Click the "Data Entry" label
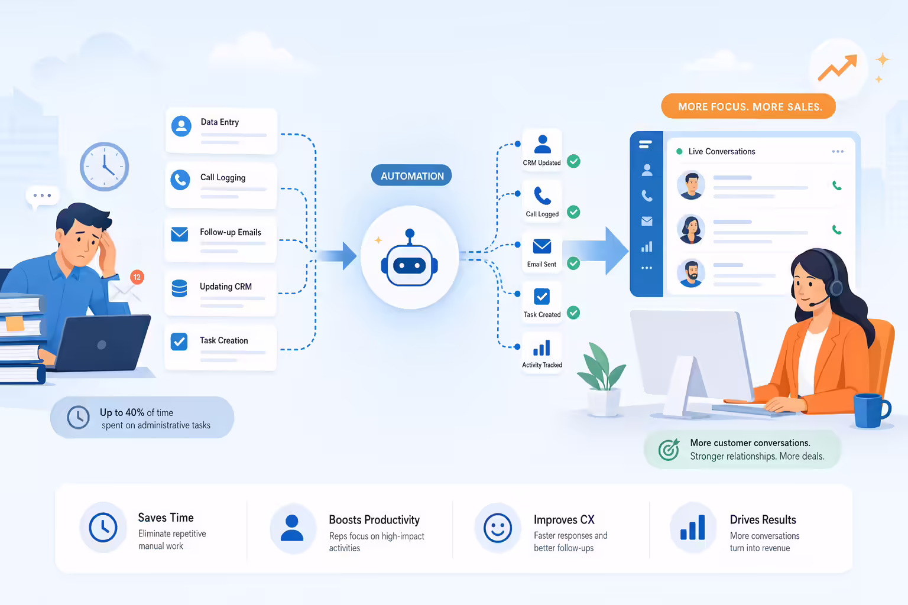 [x=220, y=122]
